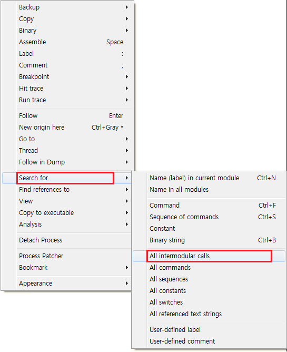
Task: Select All intermodular calls
Action: 209,256
